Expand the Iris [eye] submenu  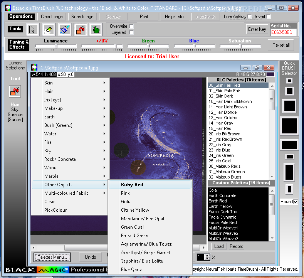point(70,100)
